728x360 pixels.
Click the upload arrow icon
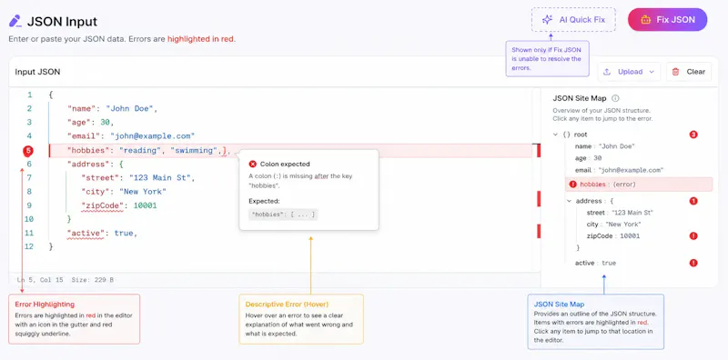[x=607, y=72]
